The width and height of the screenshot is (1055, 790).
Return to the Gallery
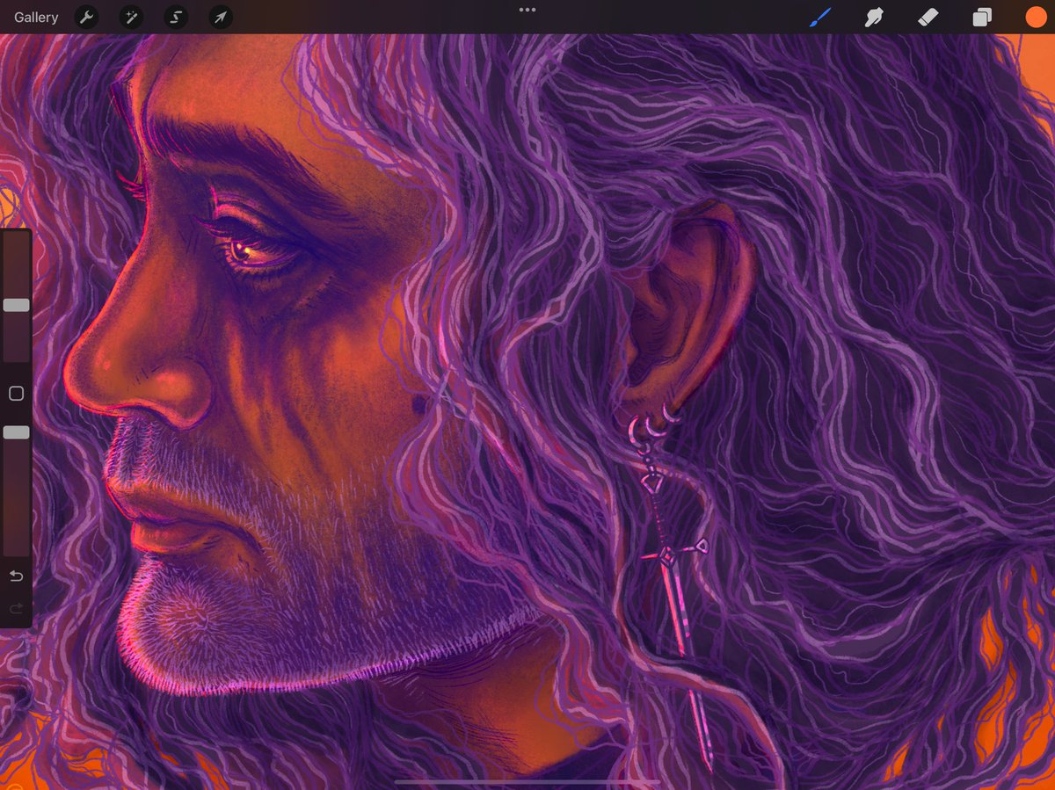[x=36, y=18]
